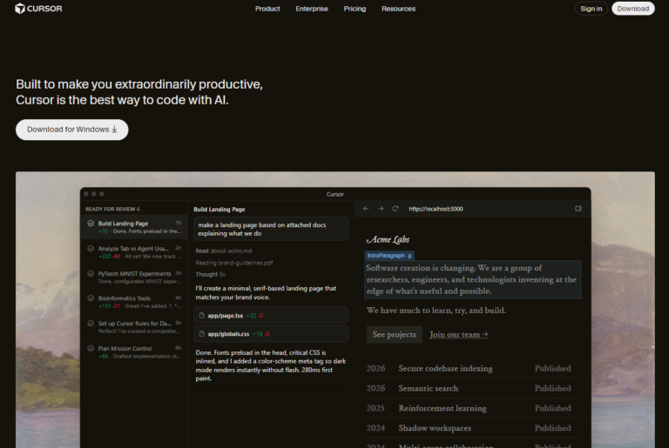Click Download for Windows button
This screenshot has width=669, height=448.
point(72,130)
